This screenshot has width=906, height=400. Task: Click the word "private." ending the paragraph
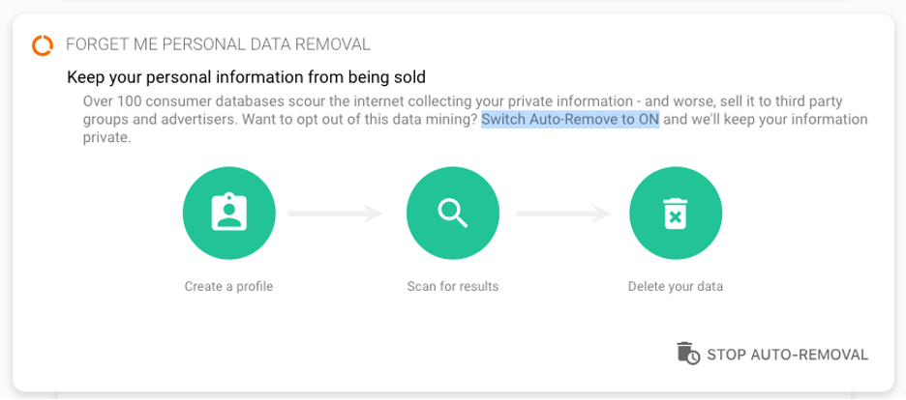click(106, 137)
